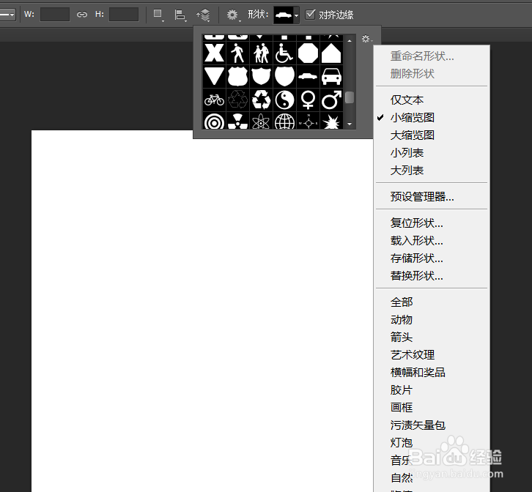
Task: Click shape list scroll down arrow
Action: point(350,124)
